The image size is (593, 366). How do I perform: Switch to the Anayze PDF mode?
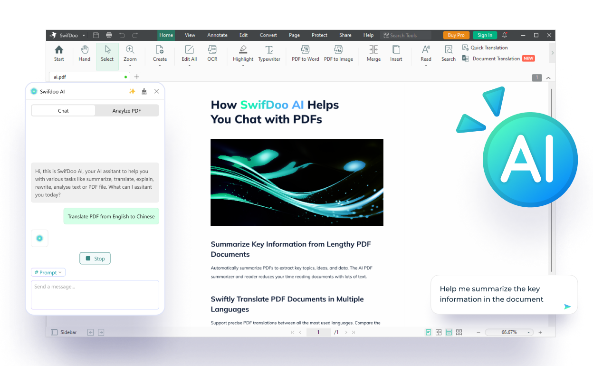[x=126, y=111]
